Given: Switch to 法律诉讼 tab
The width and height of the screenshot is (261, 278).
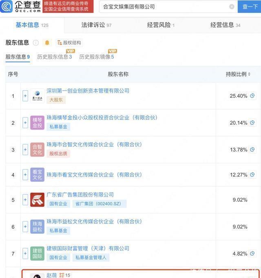Looking at the screenshot, I should [96, 25].
